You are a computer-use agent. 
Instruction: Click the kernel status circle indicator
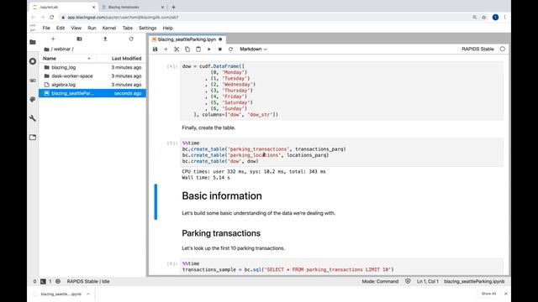tap(503, 49)
